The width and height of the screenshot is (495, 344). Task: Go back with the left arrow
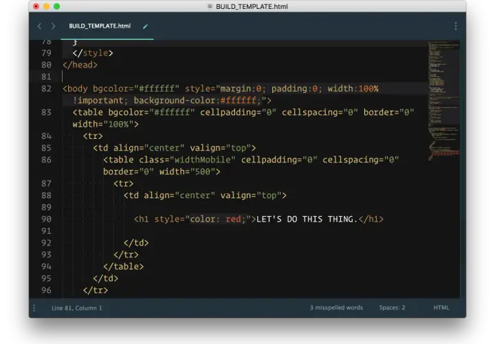(x=39, y=26)
